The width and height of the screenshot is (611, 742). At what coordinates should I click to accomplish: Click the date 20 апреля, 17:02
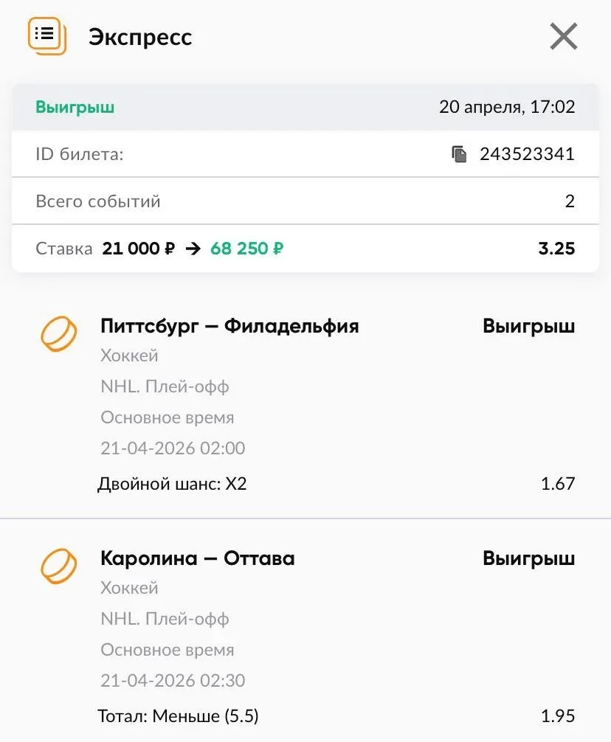tap(506, 108)
